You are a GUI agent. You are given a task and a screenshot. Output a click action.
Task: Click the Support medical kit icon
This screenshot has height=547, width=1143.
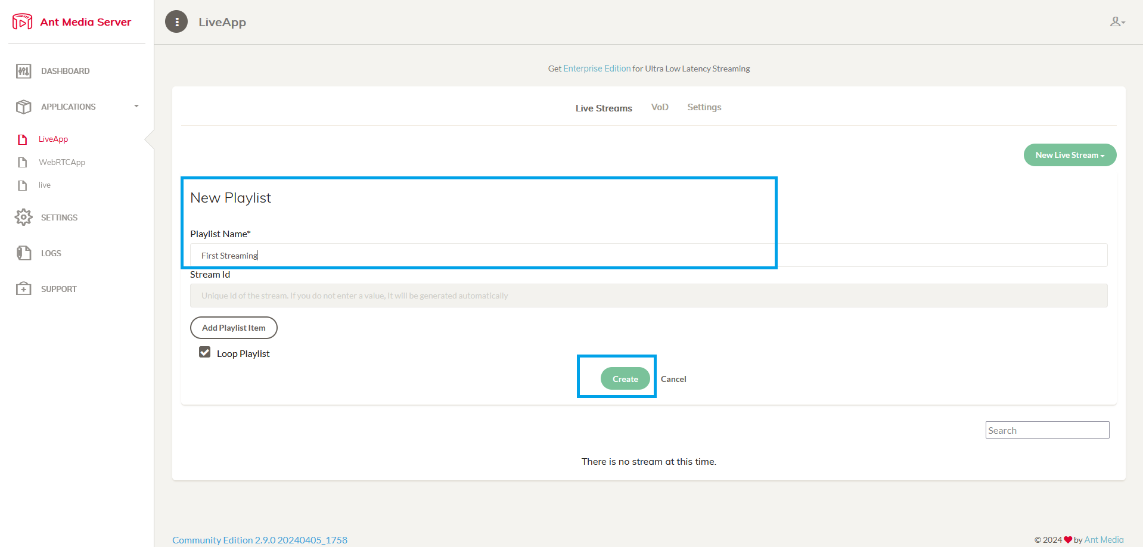(23, 288)
